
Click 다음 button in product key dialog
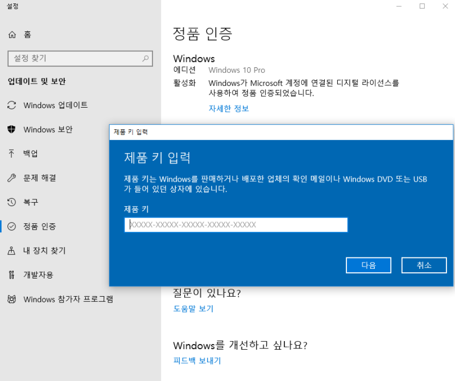pos(369,265)
